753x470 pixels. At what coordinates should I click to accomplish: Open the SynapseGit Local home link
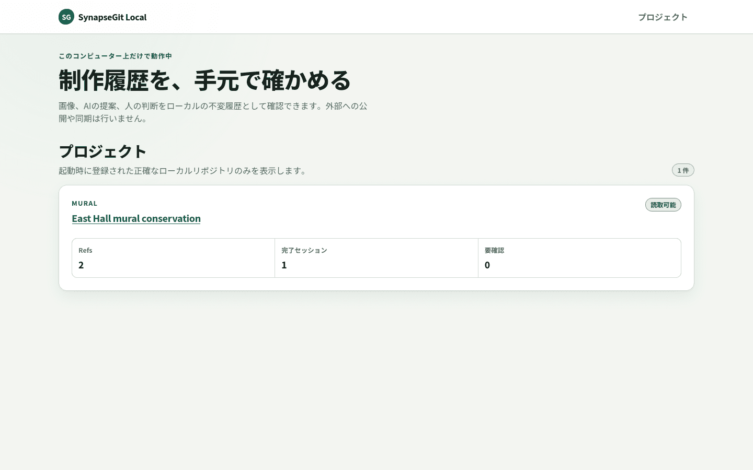coord(102,17)
